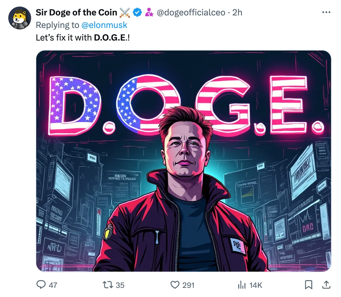Click the share upload-arrow icon
The height and width of the screenshot is (297, 341).
pyautogui.click(x=326, y=285)
